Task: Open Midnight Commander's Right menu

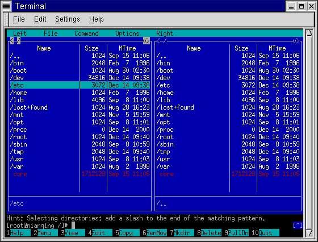Action: pyautogui.click(x=165, y=34)
